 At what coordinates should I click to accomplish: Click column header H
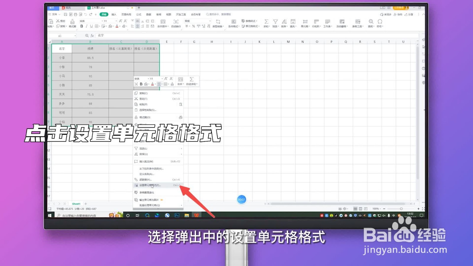(x=212, y=42)
